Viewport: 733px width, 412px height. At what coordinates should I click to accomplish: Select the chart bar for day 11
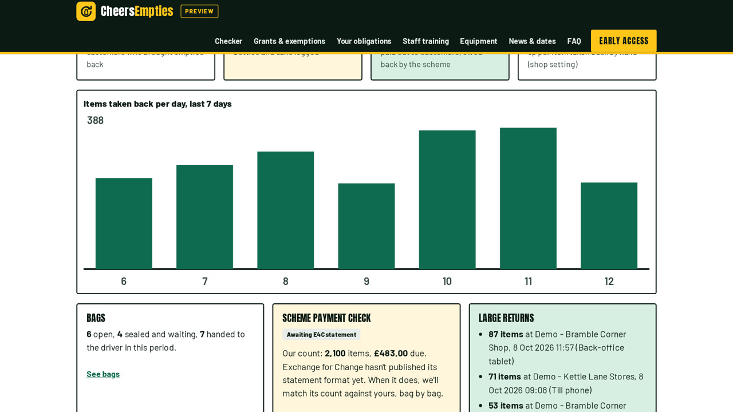[528, 198]
